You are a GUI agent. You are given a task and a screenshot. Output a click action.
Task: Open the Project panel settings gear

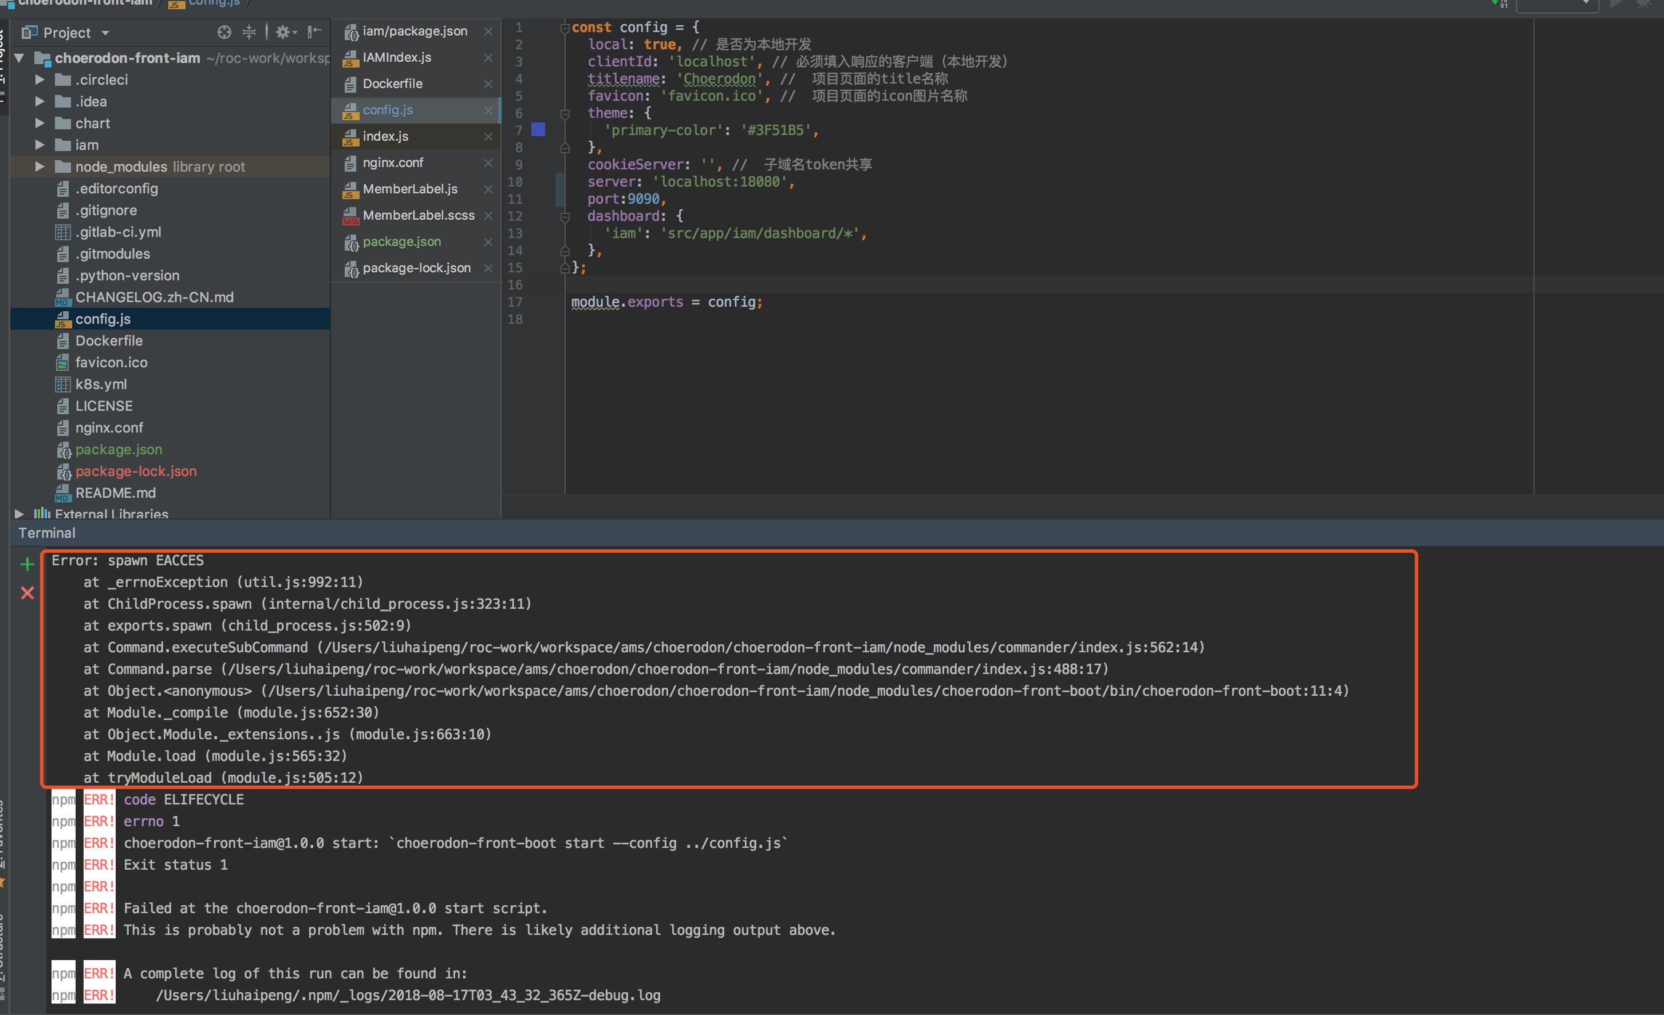286,31
